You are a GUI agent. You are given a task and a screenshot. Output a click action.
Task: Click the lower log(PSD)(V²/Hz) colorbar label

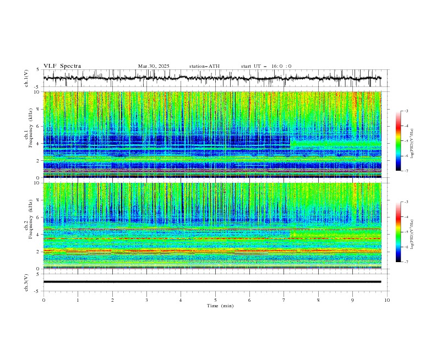point(412,234)
